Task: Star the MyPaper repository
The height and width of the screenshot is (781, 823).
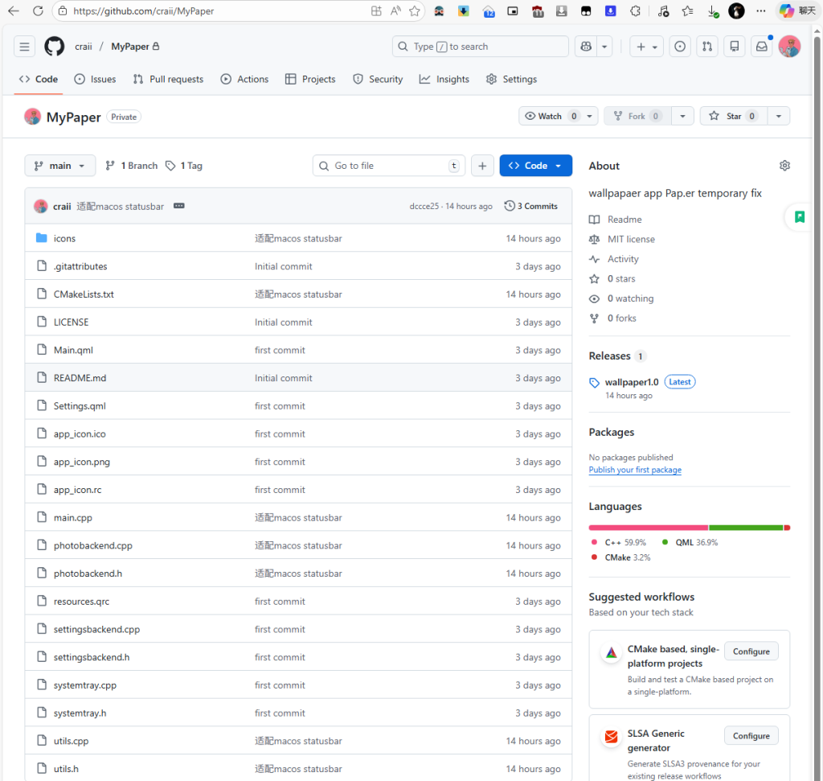Action: (732, 115)
